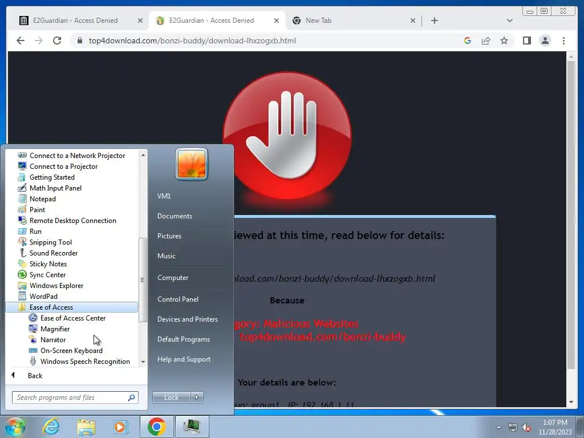
Task: Reload the current page
Action: 57,40
